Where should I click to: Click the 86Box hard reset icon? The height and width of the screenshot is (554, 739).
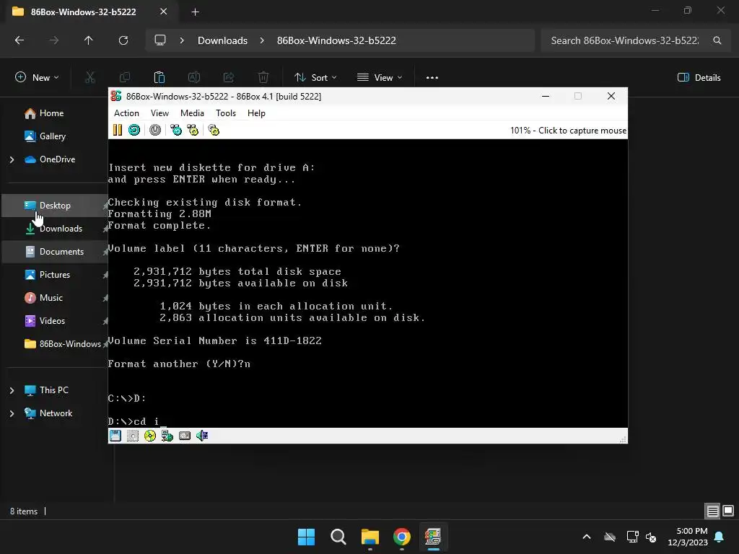[x=134, y=130]
